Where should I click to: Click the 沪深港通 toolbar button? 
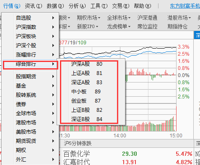pyautogui.click(x=147, y=18)
